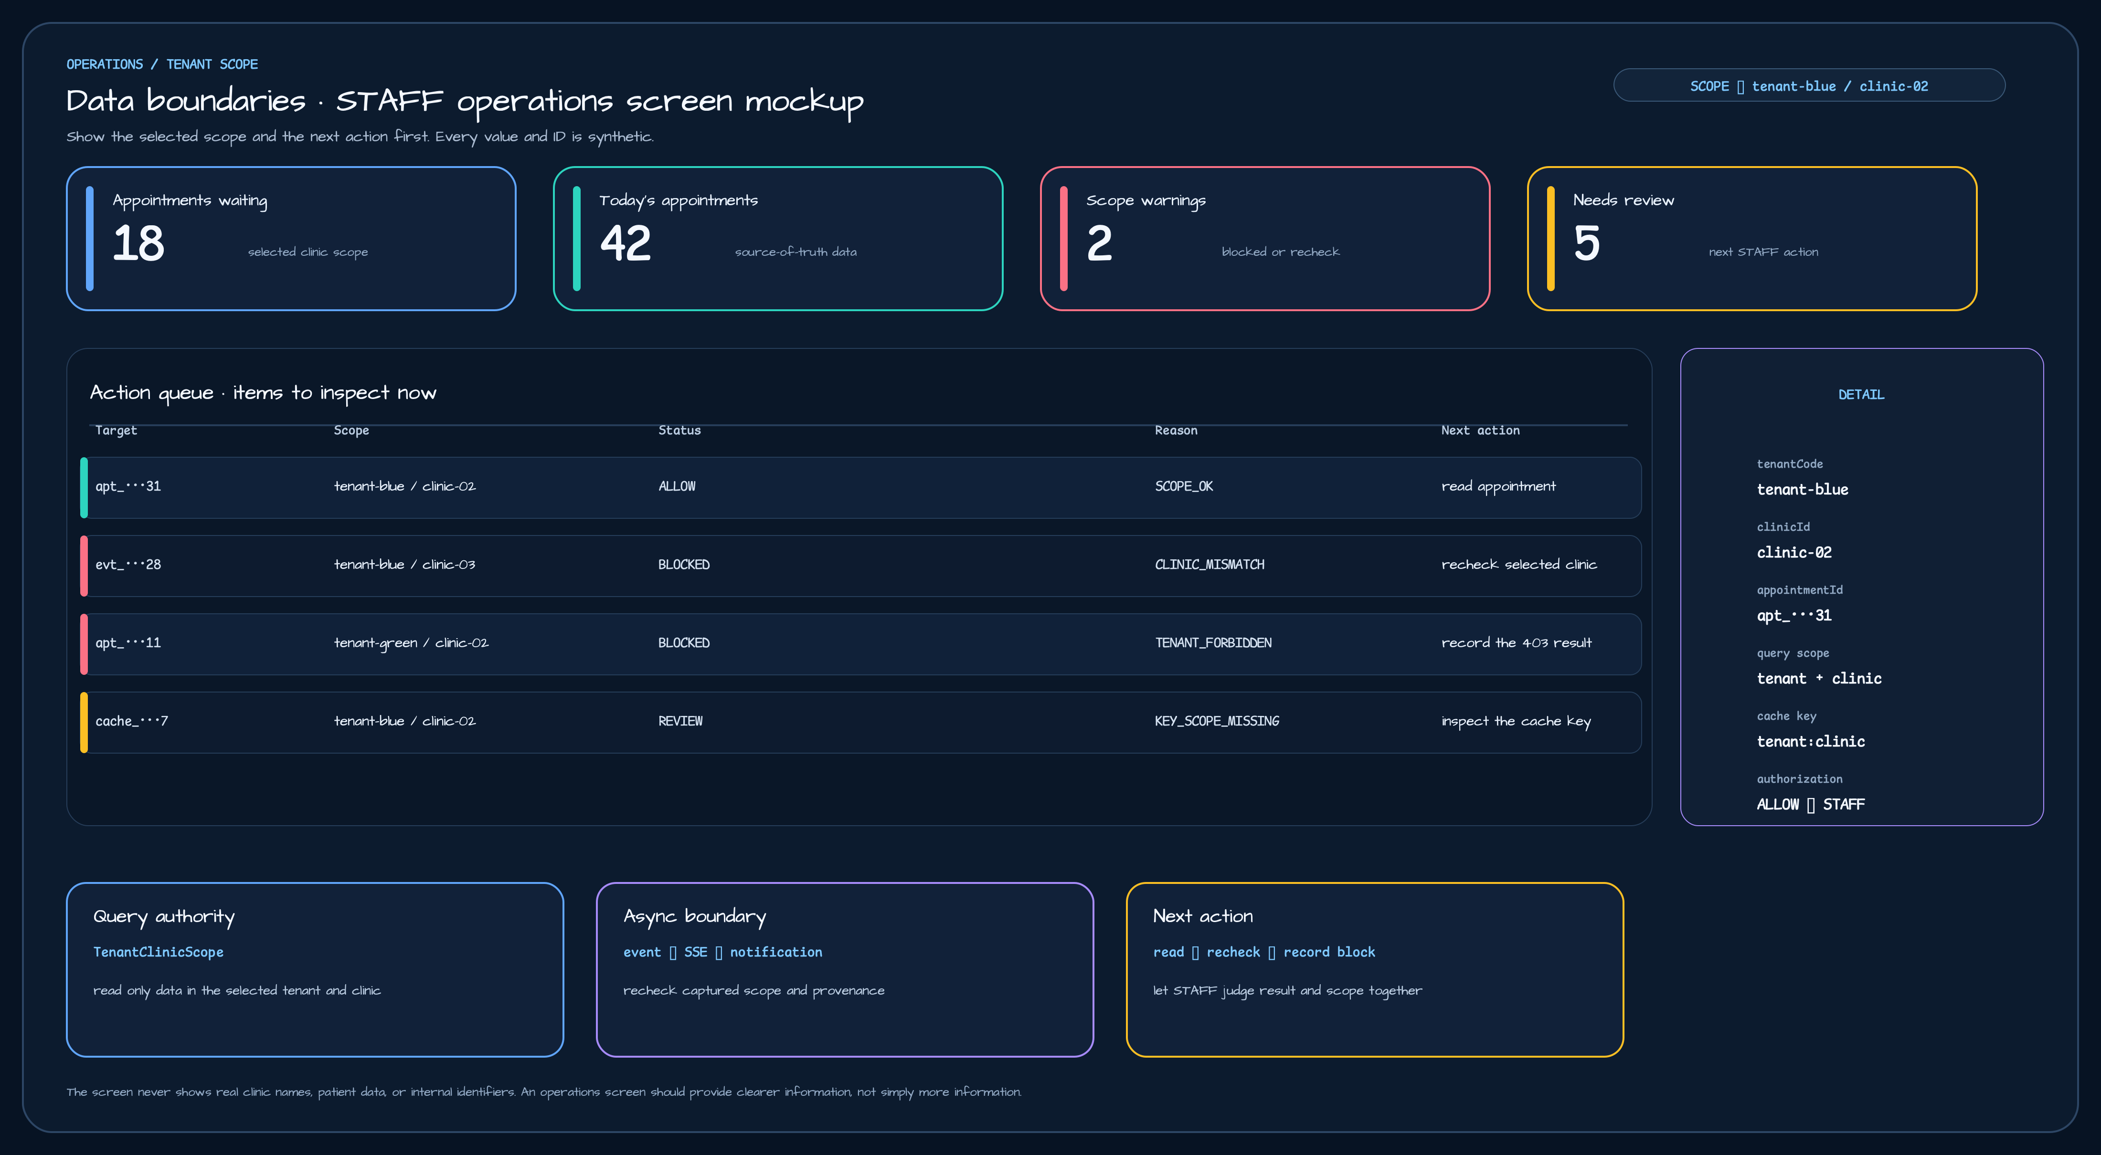
Task: Click the tenantCode value tenant-blue
Action: pyautogui.click(x=1803, y=490)
